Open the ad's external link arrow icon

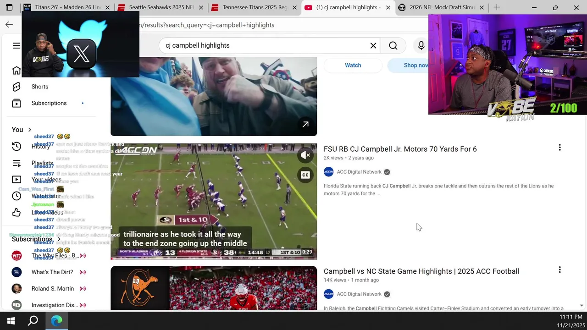pos(305,124)
